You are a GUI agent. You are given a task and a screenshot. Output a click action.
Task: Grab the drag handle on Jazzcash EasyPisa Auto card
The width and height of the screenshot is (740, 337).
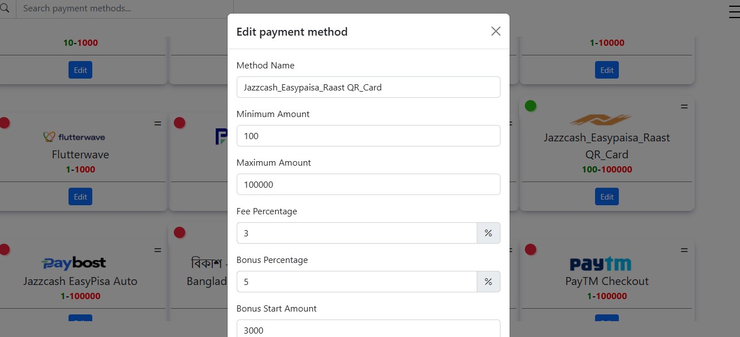point(157,250)
